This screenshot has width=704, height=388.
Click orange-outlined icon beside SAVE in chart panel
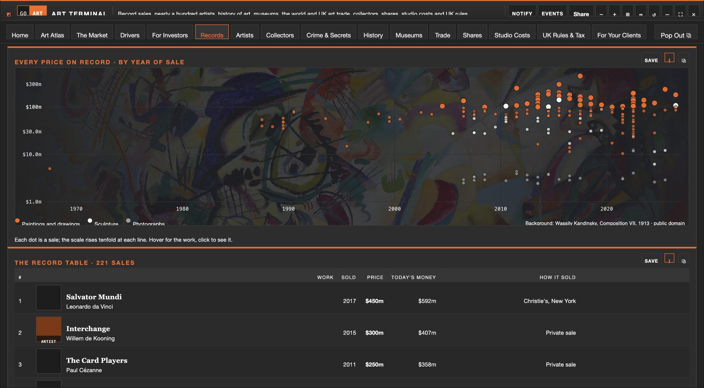pos(669,58)
